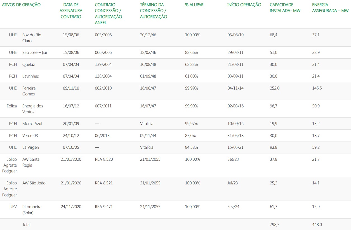The width and height of the screenshot is (351, 231).
Task: Click the total assured energy 448,0
Action: tap(317, 225)
